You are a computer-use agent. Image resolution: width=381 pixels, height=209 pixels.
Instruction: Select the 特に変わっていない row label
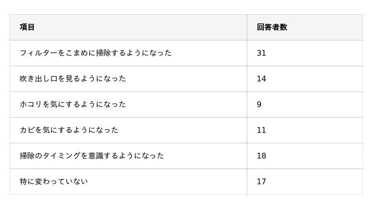pyautogui.click(x=54, y=181)
